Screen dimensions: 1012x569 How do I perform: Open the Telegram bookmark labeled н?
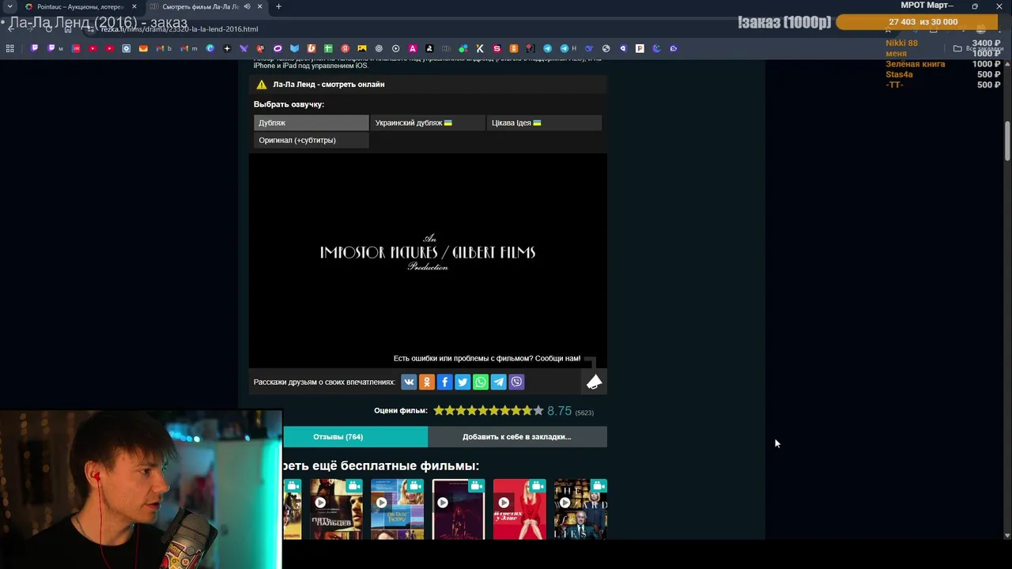point(568,48)
